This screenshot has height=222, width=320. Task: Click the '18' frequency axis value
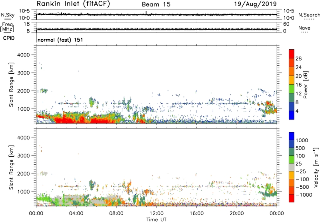tap(27, 24)
